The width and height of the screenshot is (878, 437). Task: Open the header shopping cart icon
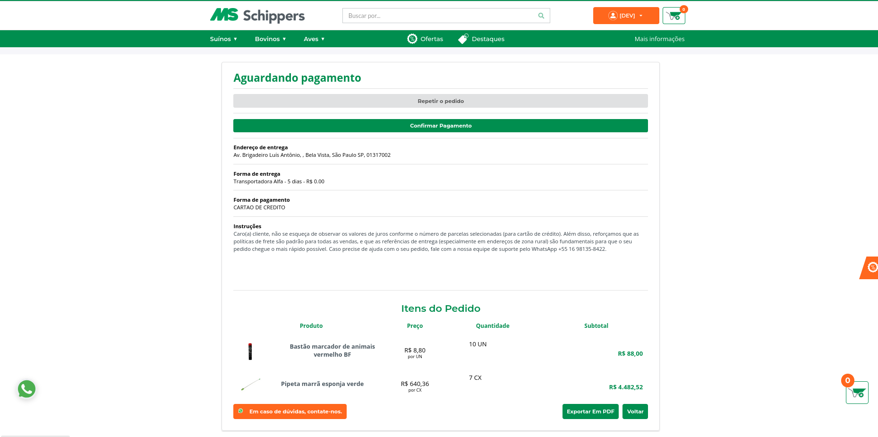point(674,16)
